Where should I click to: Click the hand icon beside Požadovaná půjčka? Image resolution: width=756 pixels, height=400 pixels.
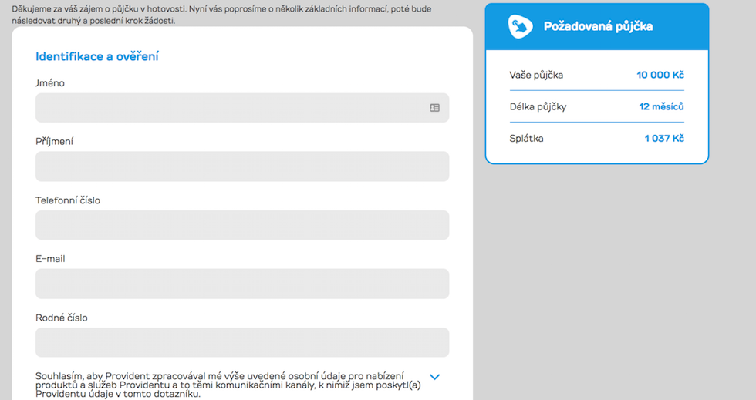[520, 26]
